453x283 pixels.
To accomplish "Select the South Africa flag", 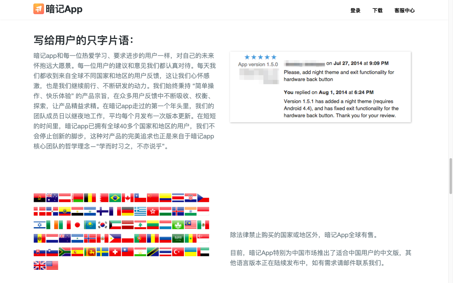I will [65, 252].
